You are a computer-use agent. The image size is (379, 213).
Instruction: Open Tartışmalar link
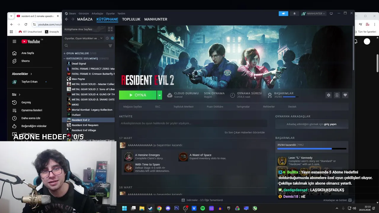coord(243,106)
